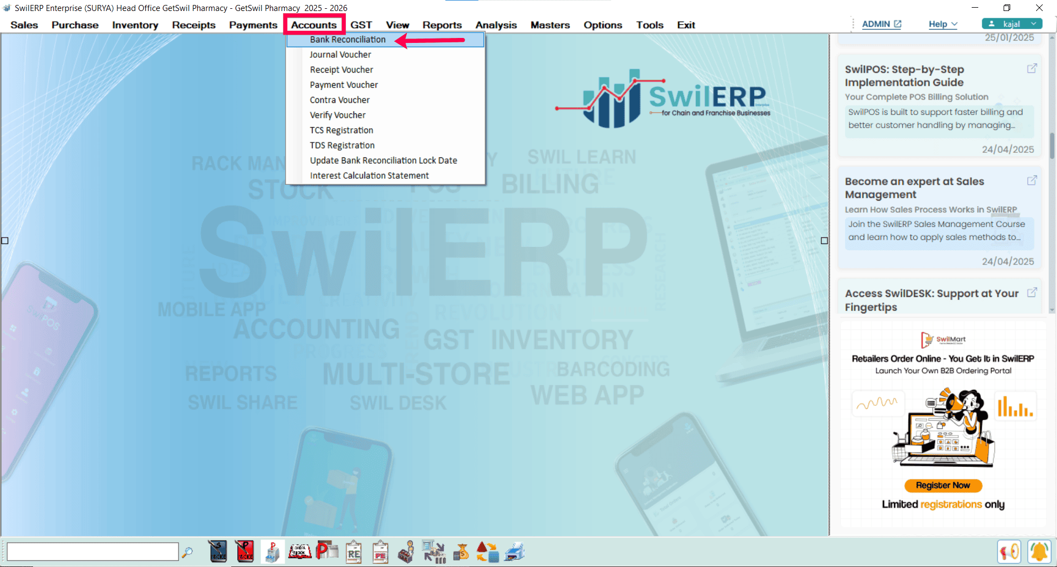Click the Exit menu item

[x=686, y=25]
